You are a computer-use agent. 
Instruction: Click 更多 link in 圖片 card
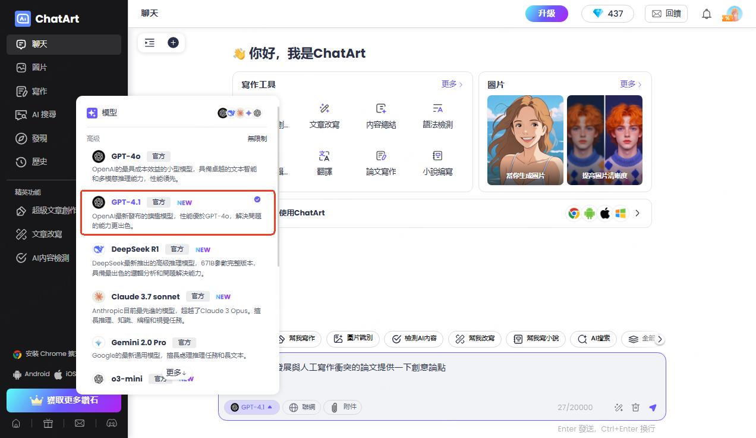[631, 85]
